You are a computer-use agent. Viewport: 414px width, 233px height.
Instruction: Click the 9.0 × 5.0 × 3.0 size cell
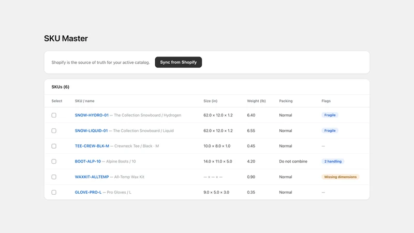pyautogui.click(x=216, y=192)
